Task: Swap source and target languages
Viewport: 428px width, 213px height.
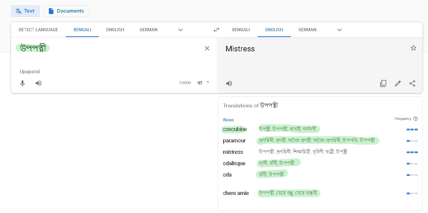Action: pyautogui.click(x=216, y=30)
